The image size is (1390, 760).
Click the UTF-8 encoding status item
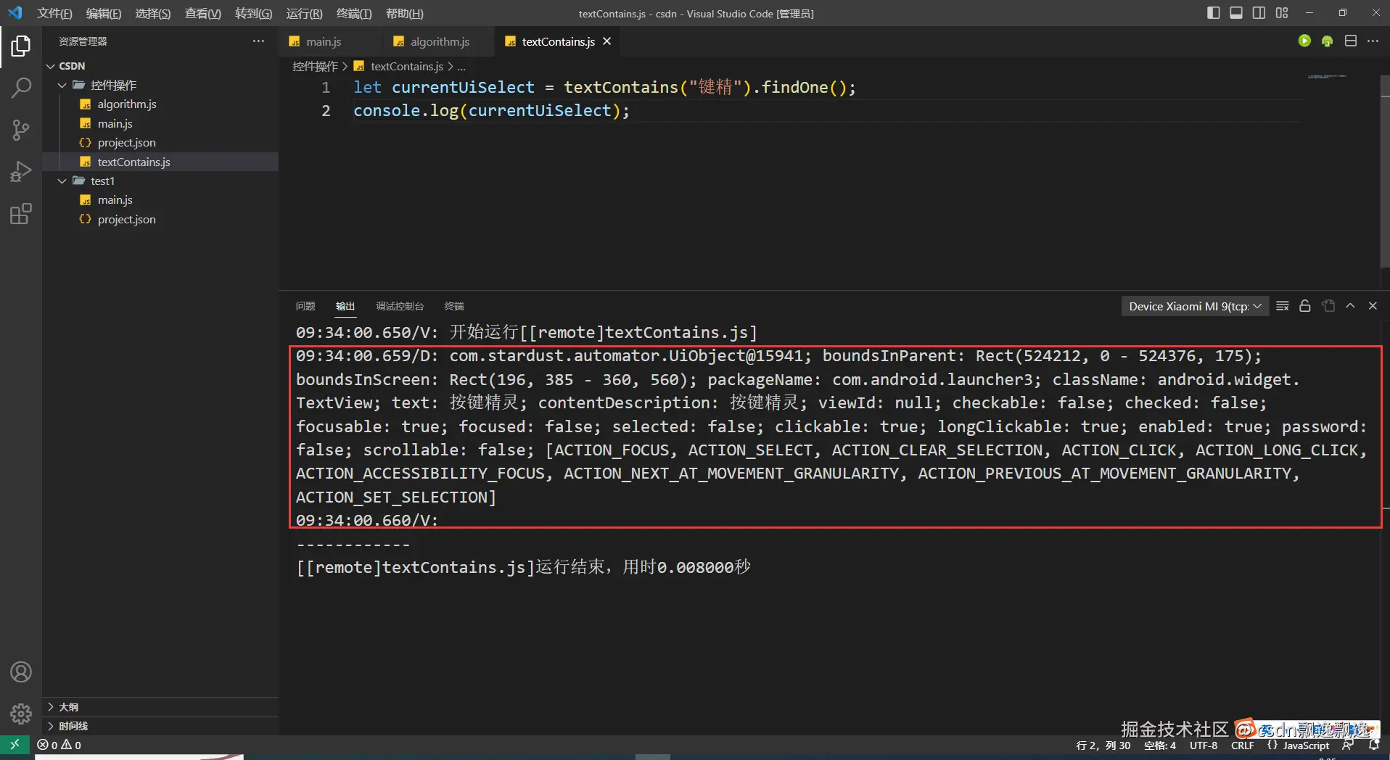click(1203, 745)
